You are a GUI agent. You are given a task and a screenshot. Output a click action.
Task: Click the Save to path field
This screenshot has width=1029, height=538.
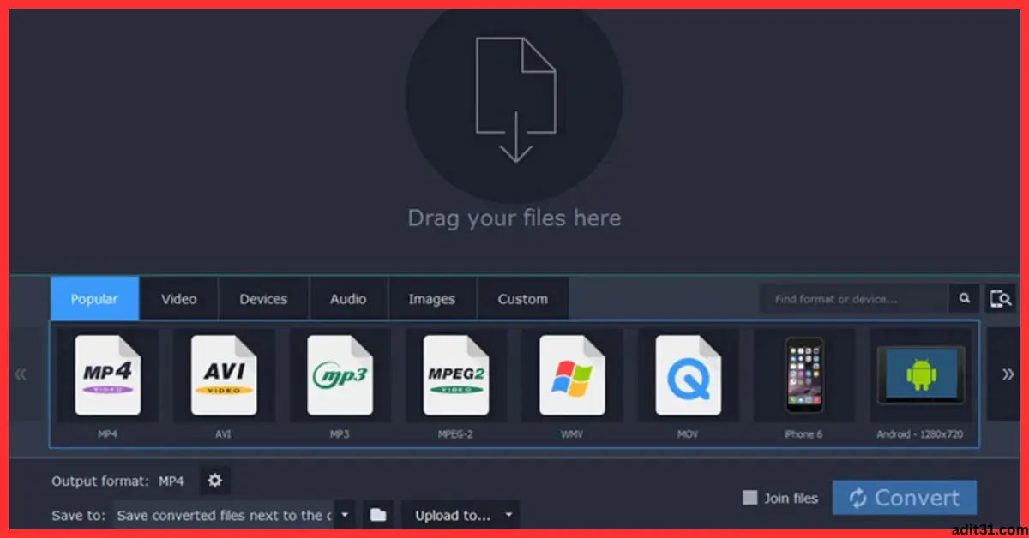click(224, 515)
